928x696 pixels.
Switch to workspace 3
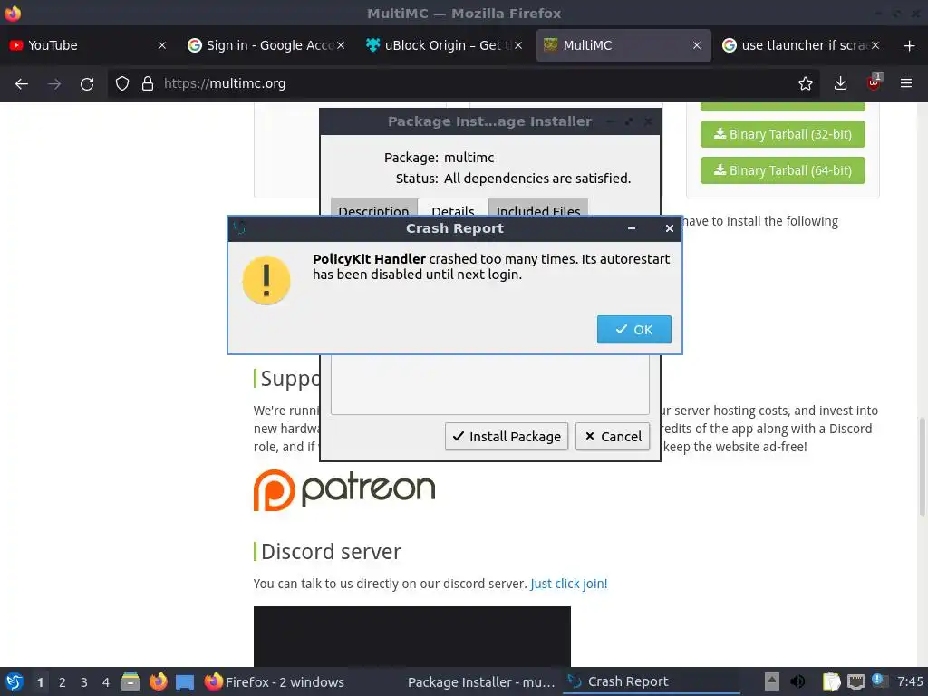pos(84,682)
